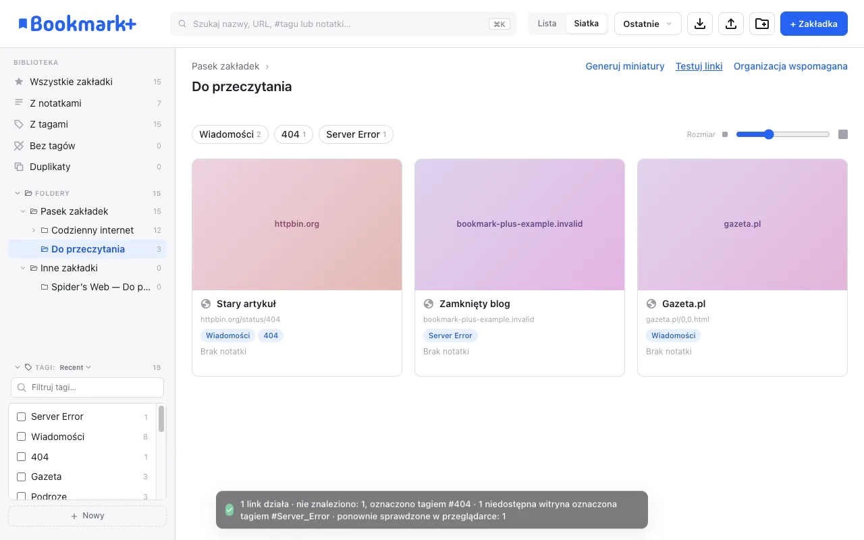864x540 pixels.
Task: Collapse the FOLDERY section chevron
Action: (18, 193)
